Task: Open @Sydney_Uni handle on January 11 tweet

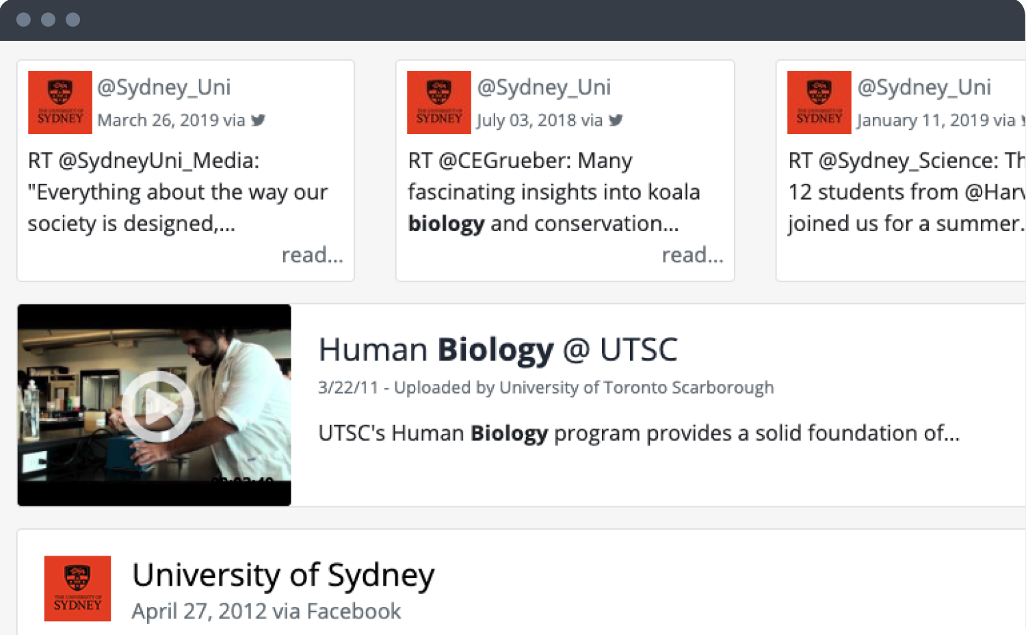Action: click(x=924, y=87)
